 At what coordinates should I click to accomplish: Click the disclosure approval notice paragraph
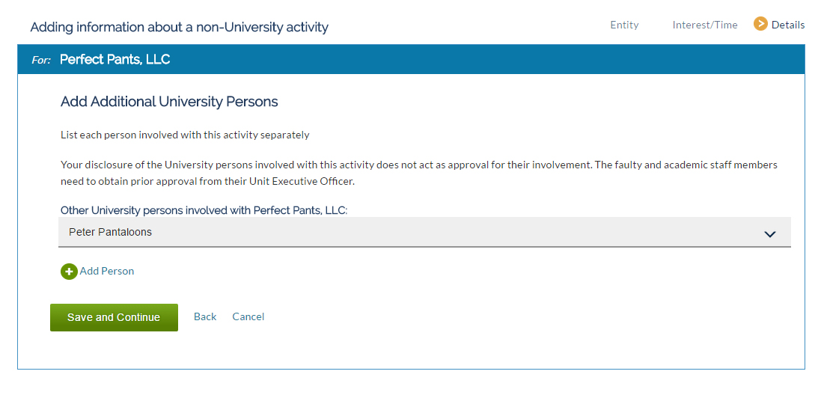[x=419, y=174]
